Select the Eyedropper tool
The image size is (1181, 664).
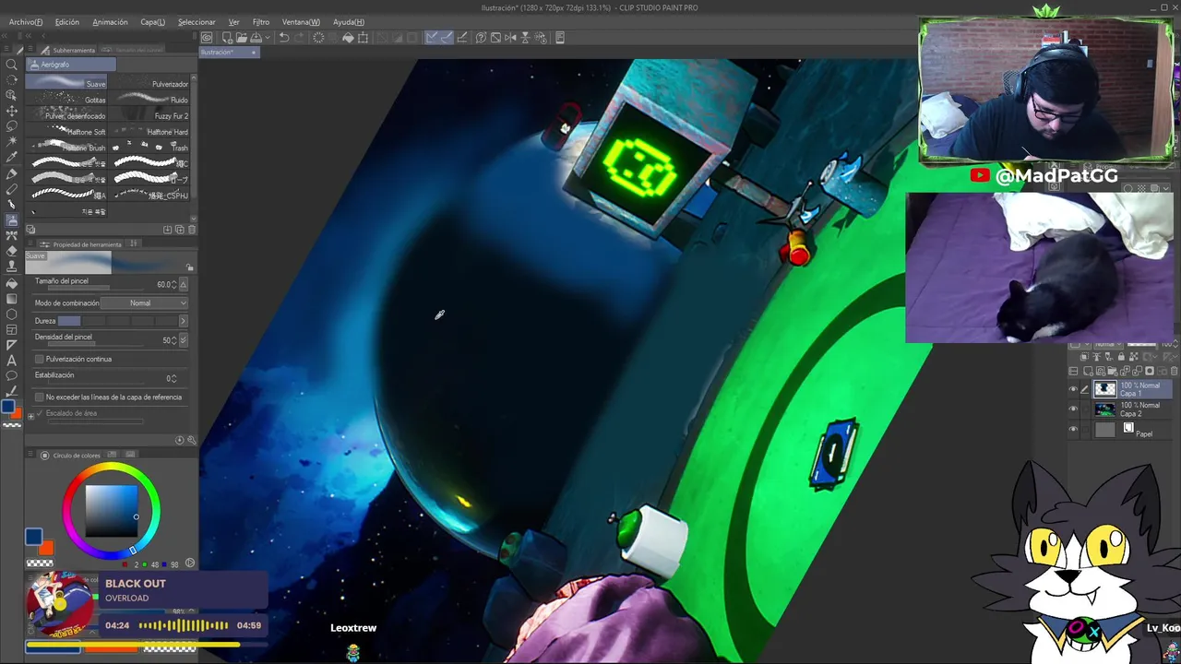click(x=12, y=158)
